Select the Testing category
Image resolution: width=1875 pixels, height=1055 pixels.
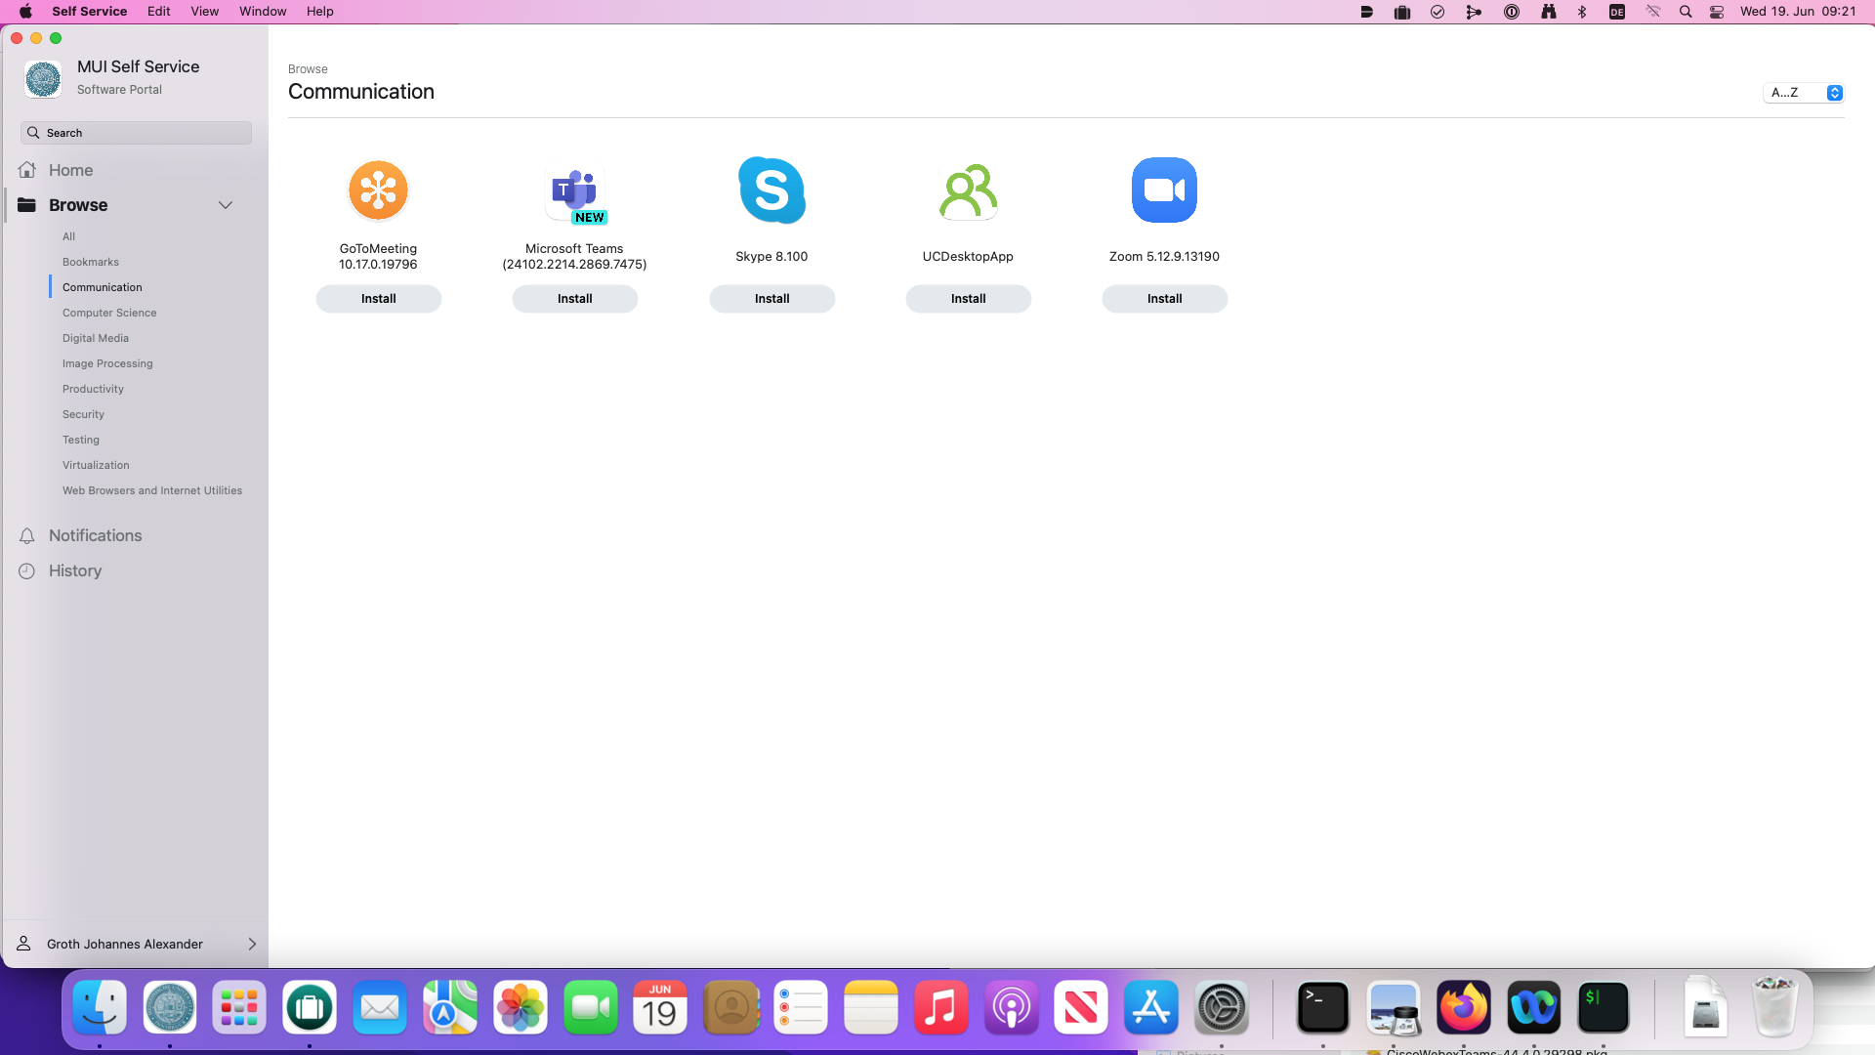coord(81,440)
